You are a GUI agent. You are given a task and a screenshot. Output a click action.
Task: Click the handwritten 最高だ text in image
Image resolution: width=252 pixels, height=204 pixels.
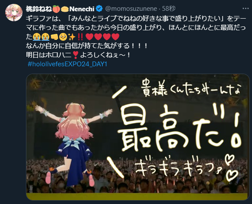point(180,130)
